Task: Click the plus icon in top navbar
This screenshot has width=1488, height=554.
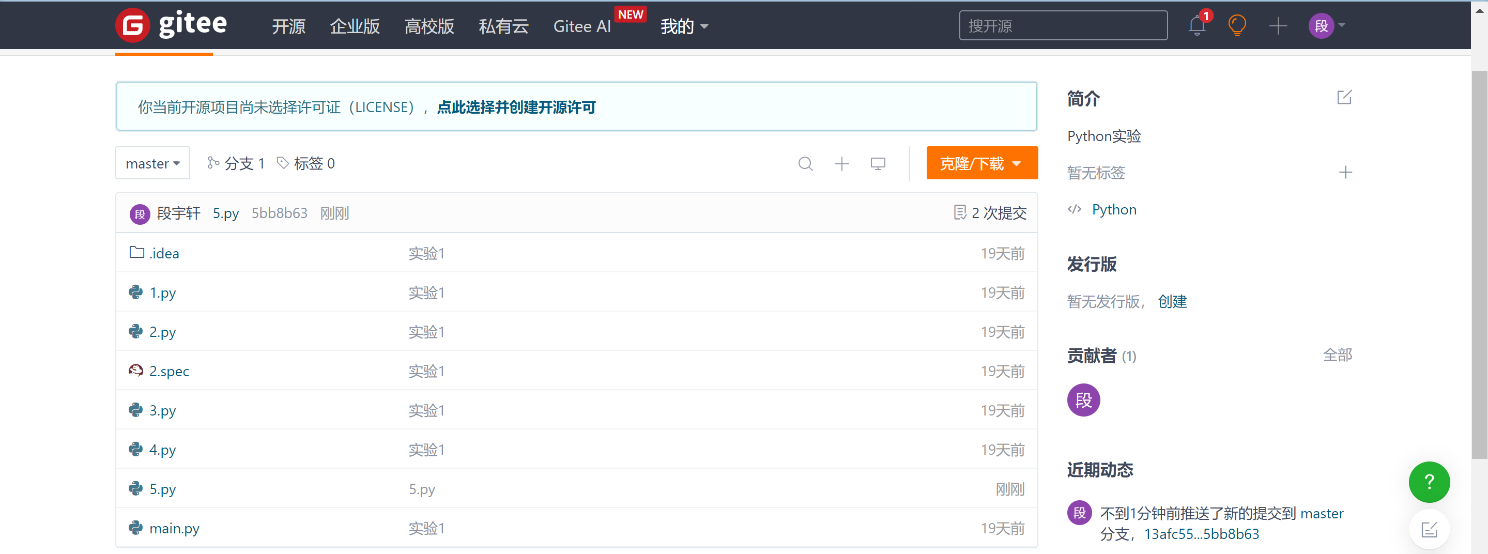Action: click(x=1278, y=25)
